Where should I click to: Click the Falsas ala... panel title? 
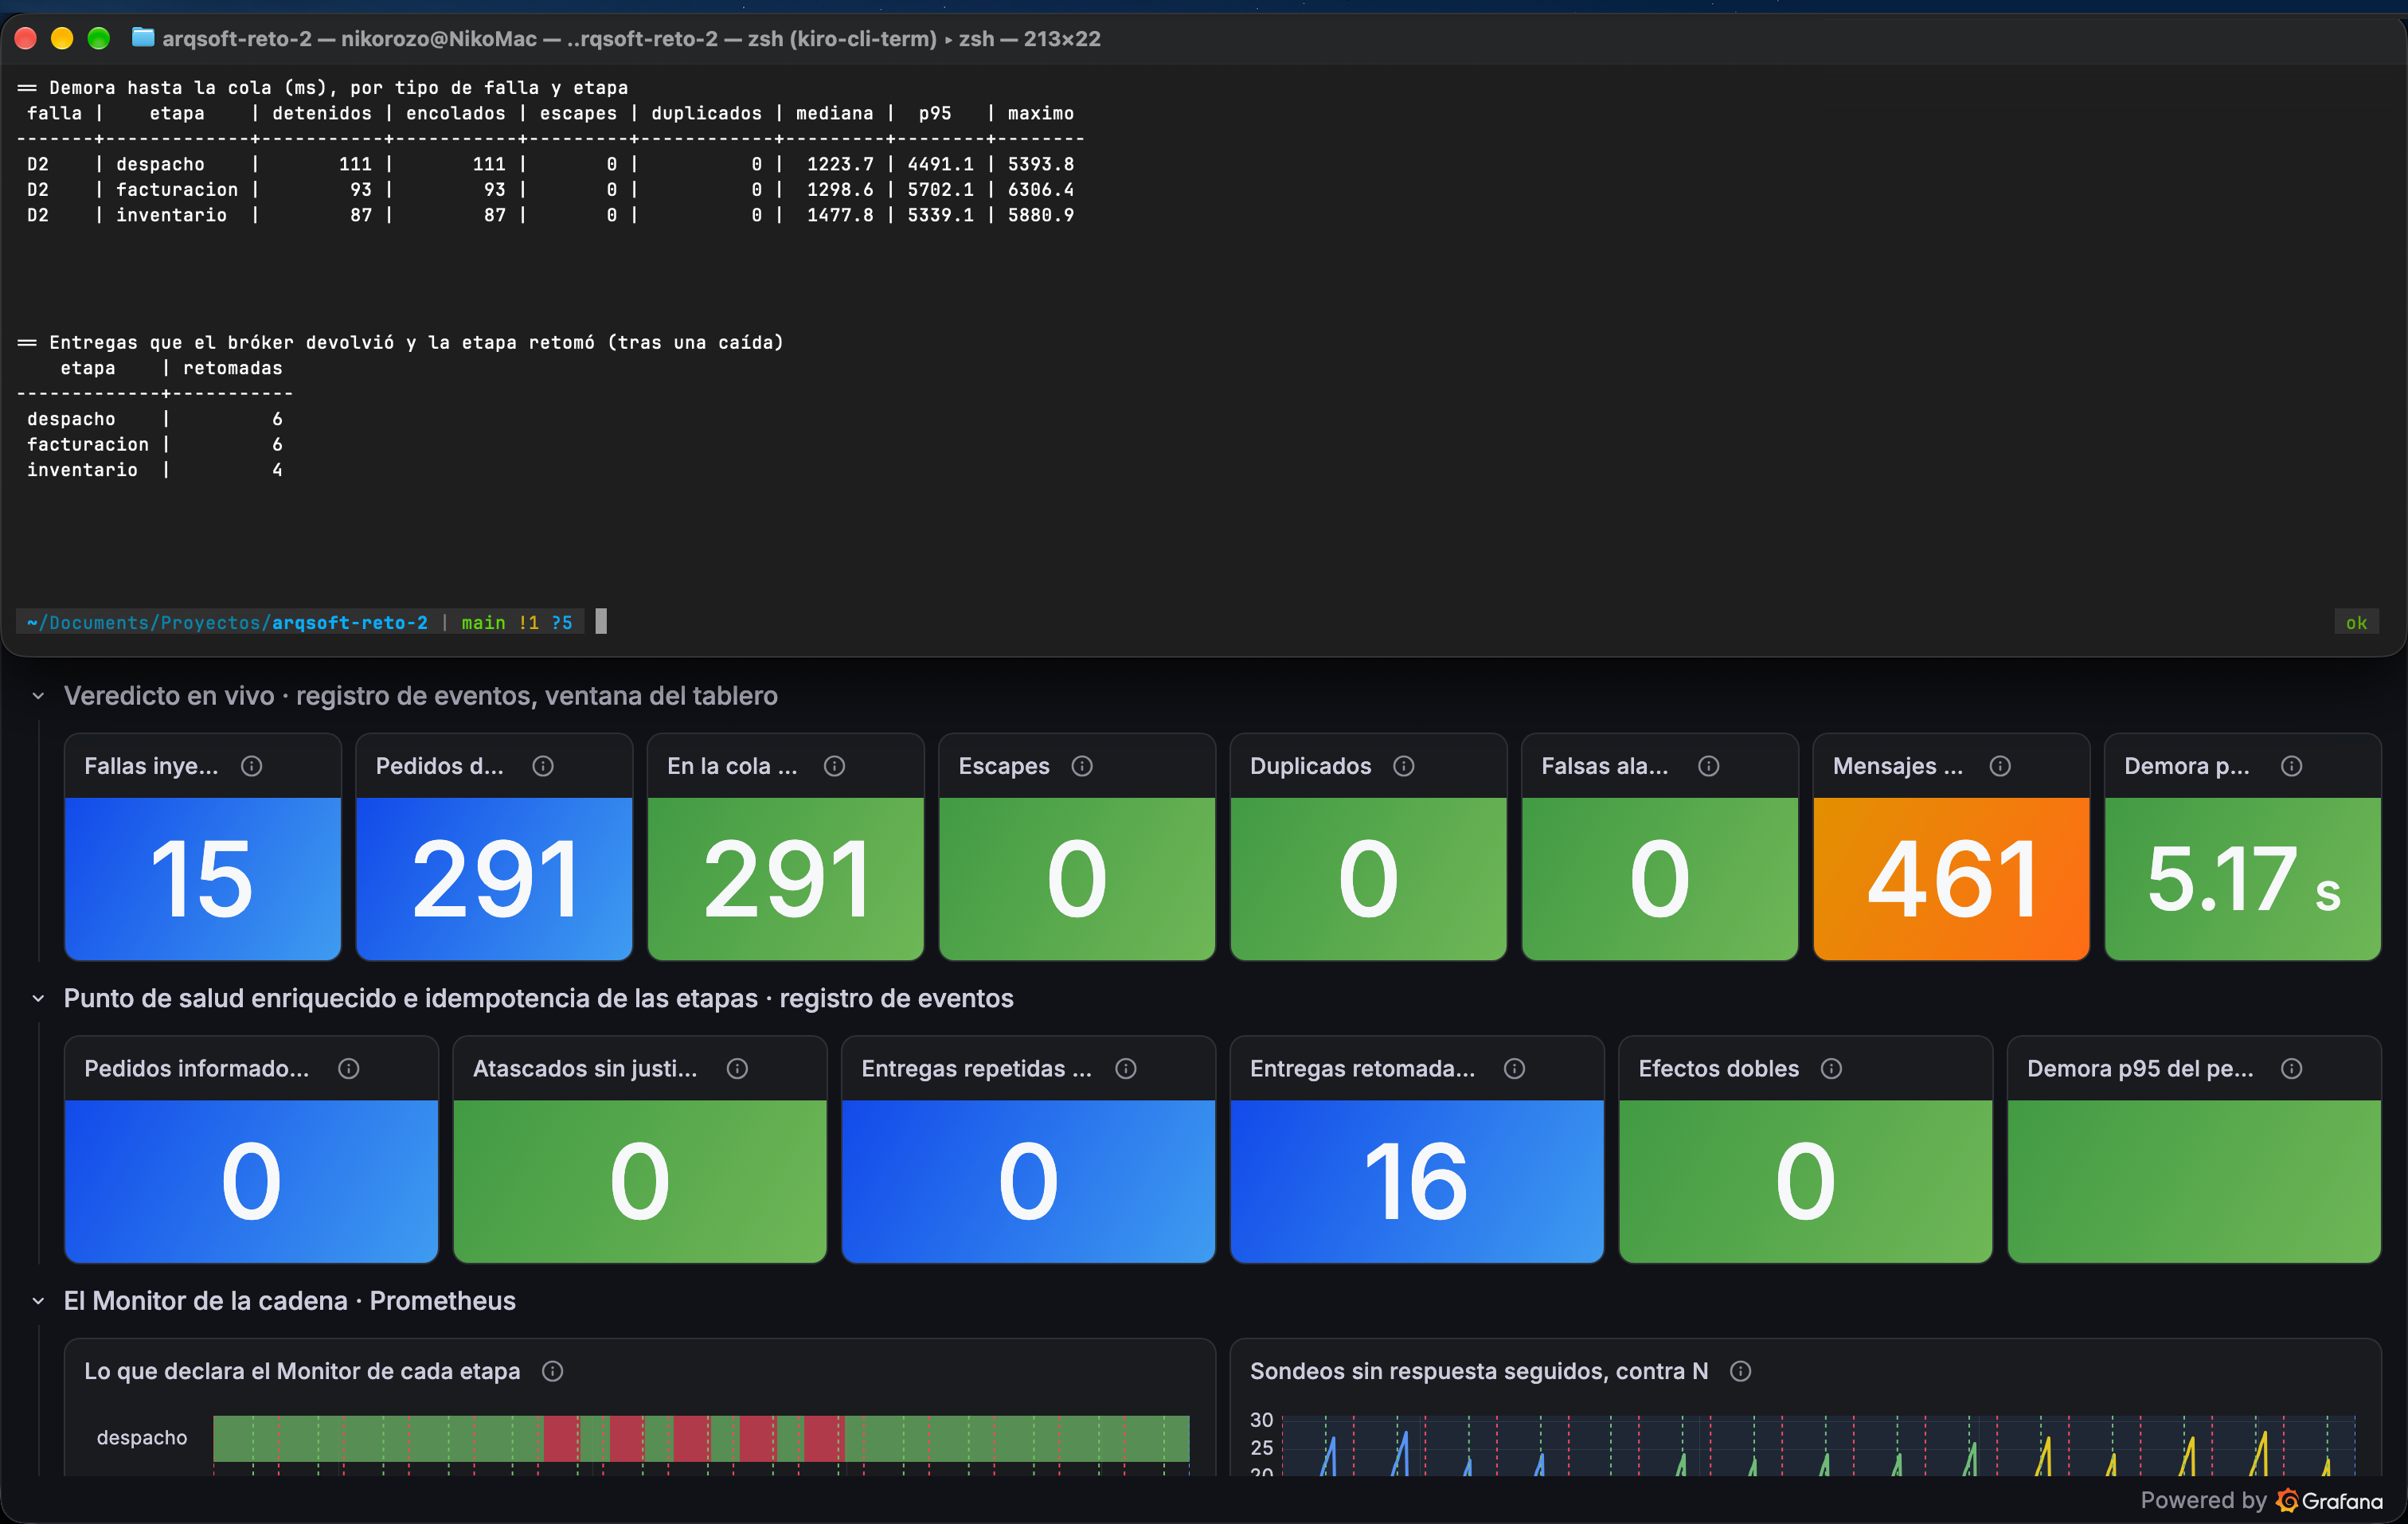1604,766
